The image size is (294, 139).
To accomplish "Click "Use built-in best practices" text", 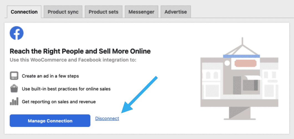I will pos(66,89).
